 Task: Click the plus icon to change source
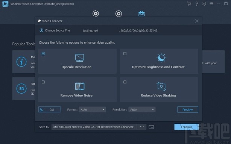point(41,30)
